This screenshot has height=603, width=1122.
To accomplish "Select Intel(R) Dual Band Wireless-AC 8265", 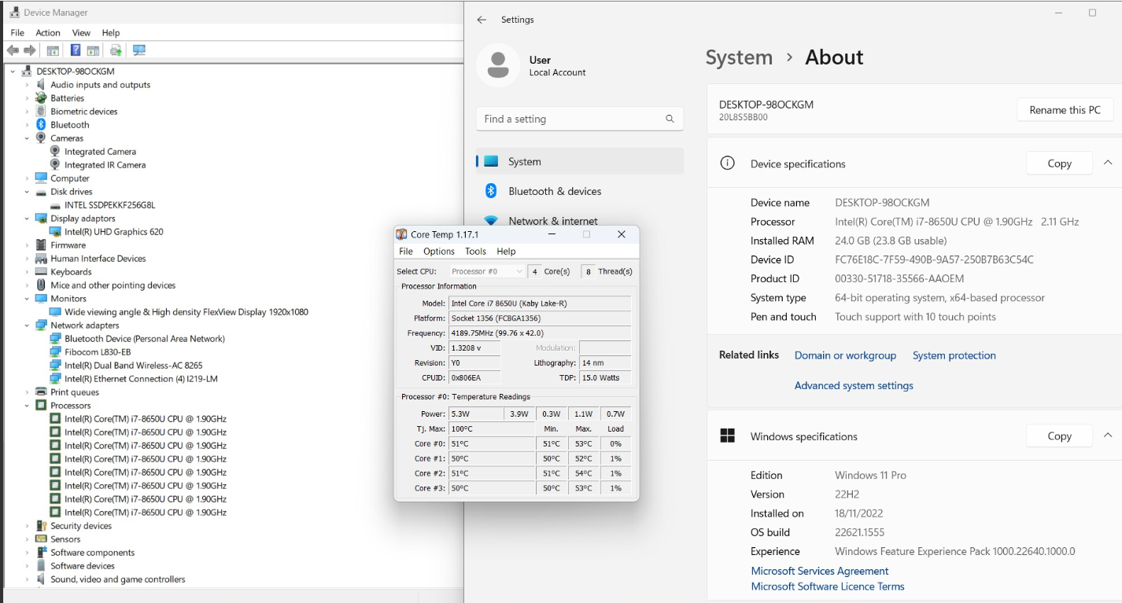I will 133,365.
